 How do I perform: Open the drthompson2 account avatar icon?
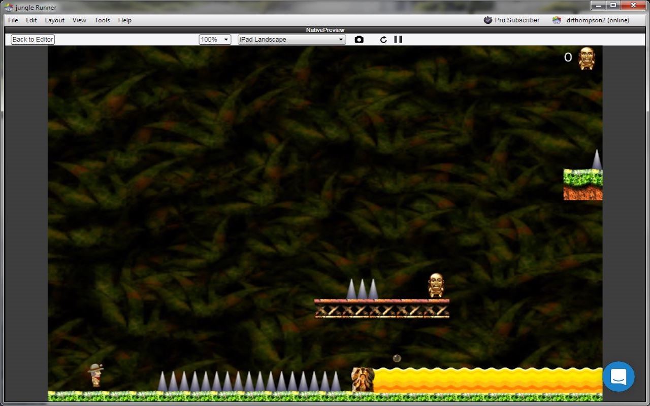coord(557,20)
